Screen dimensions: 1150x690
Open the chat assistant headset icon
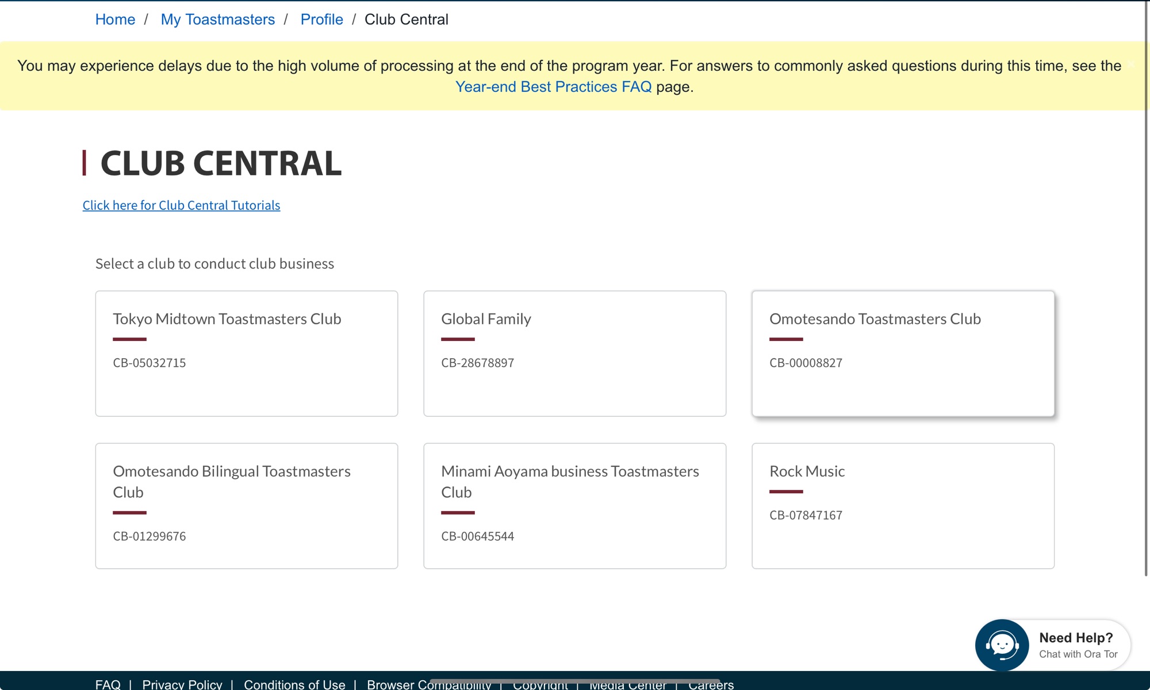pyautogui.click(x=1002, y=645)
